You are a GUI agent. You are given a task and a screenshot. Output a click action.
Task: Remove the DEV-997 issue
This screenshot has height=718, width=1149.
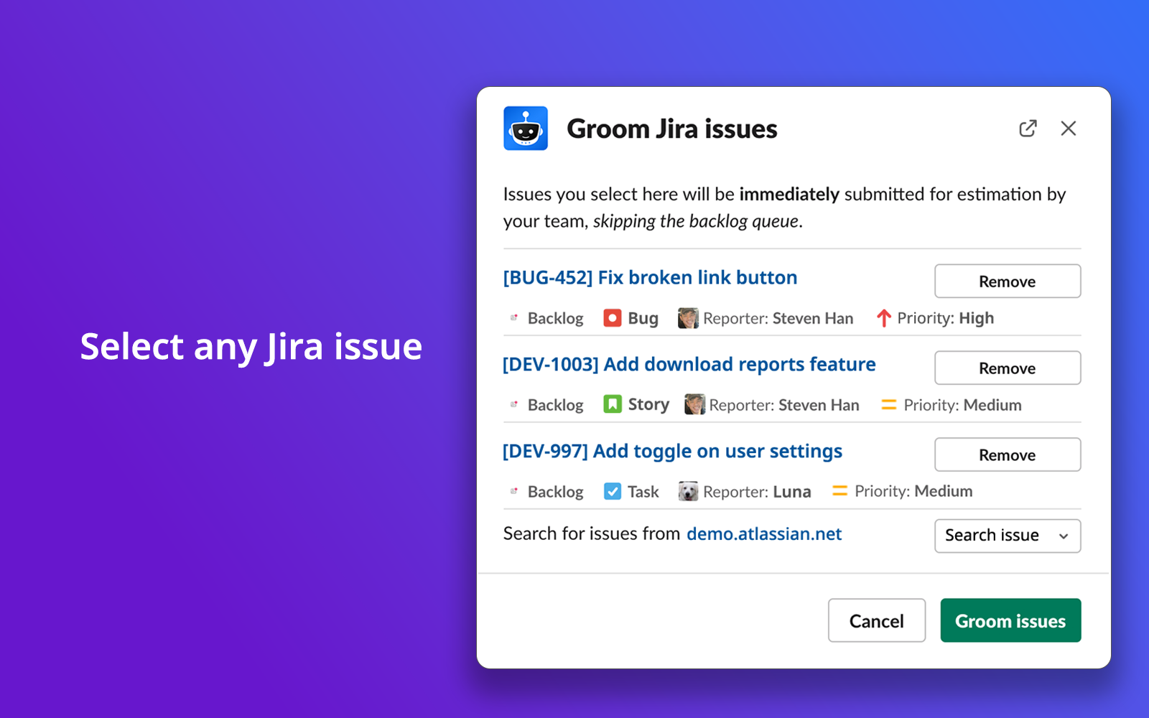(x=1008, y=454)
